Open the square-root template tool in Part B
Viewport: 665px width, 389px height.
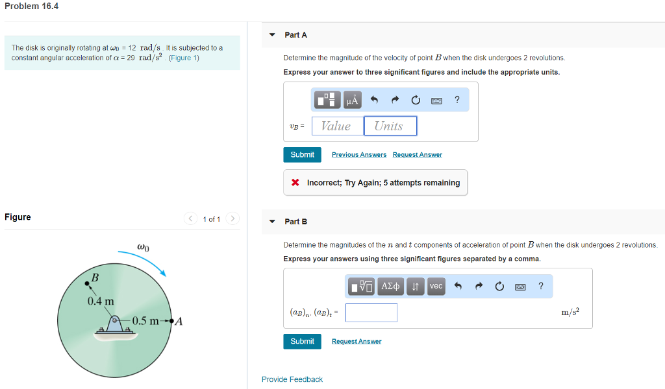pos(361,286)
